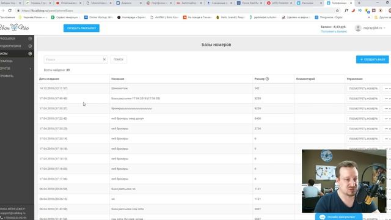Click the Комментарий column header
The image size is (391, 220).
[x=305, y=79]
